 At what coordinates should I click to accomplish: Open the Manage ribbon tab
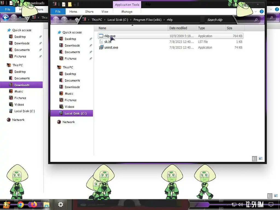[x=127, y=11]
